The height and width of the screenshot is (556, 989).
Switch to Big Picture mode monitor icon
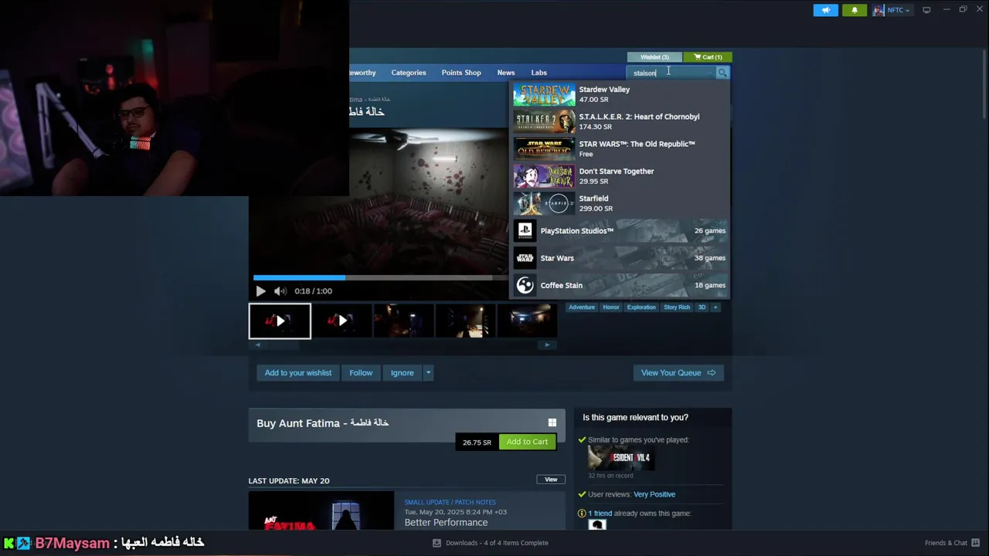click(926, 10)
